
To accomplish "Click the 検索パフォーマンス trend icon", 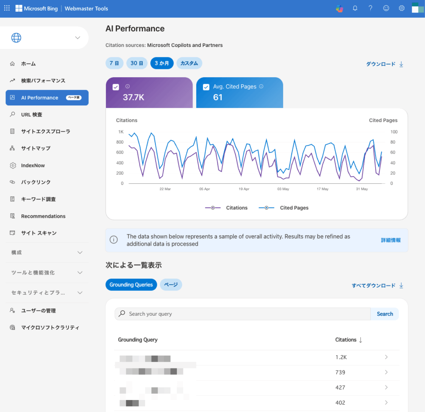I will point(12,80).
